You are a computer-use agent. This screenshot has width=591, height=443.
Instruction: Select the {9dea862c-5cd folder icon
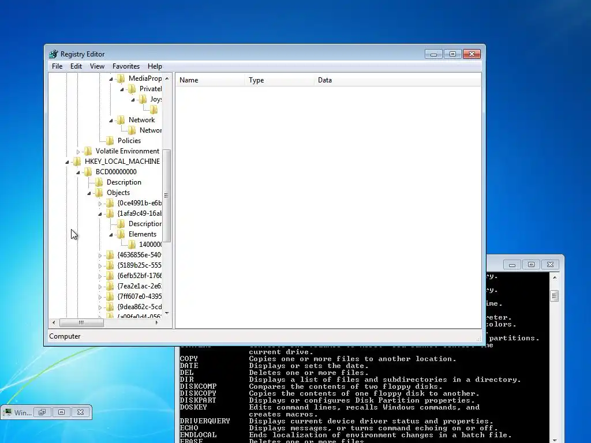(110, 307)
